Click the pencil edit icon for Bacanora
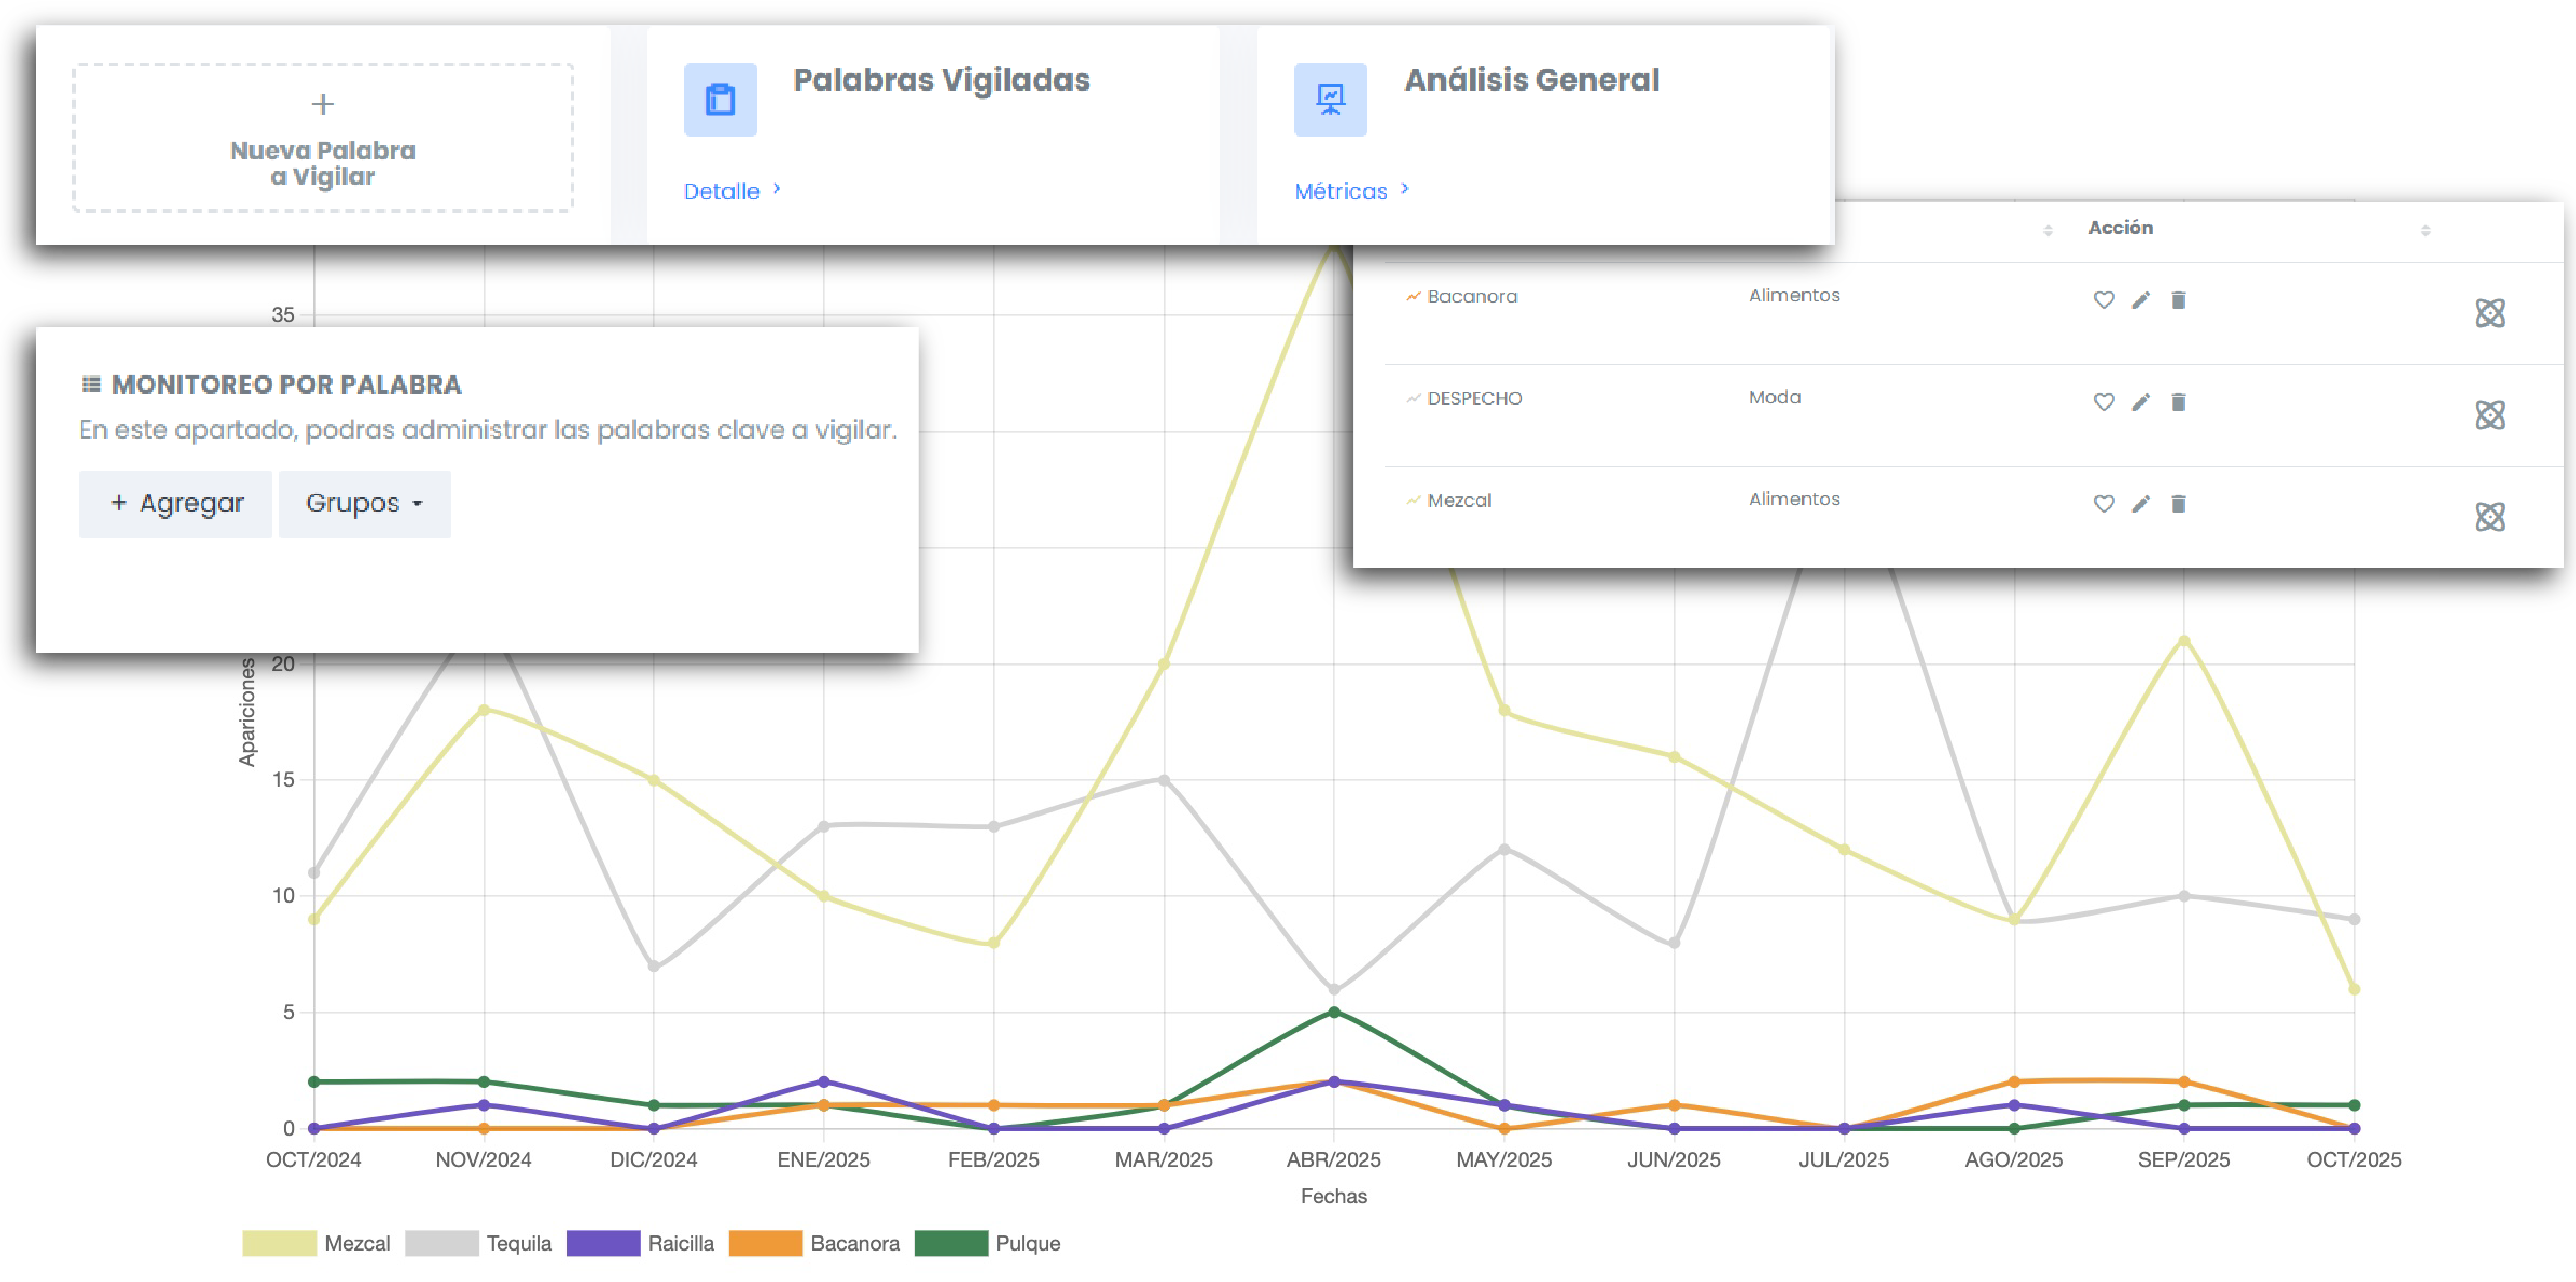 (x=2140, y=301)
